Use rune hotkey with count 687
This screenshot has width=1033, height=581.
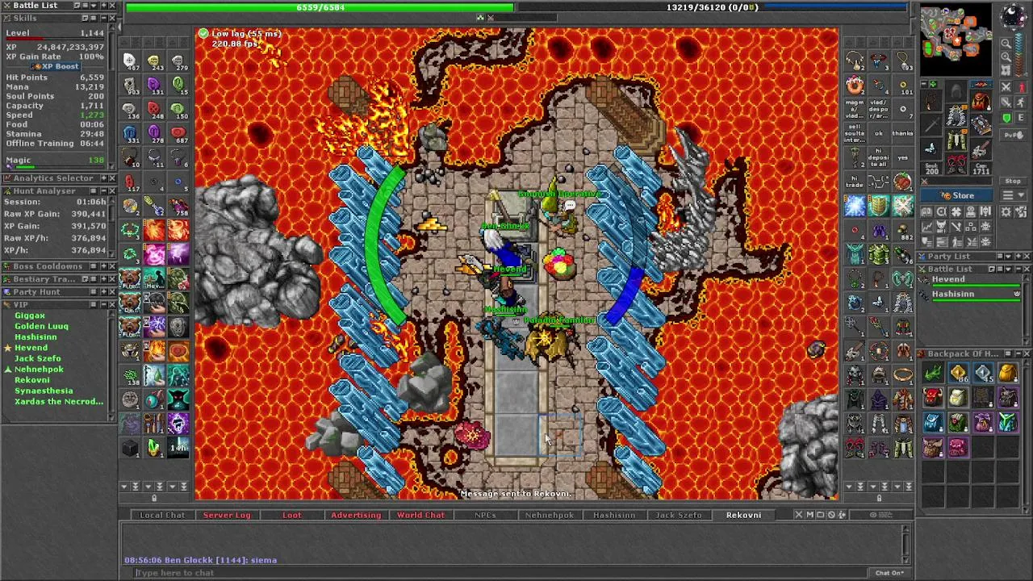178,134
